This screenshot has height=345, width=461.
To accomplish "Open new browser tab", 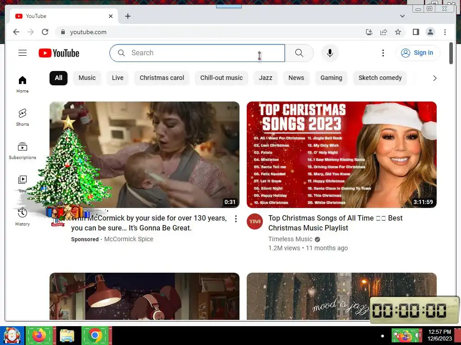I will pyautogui.click(x=127, y=16).
